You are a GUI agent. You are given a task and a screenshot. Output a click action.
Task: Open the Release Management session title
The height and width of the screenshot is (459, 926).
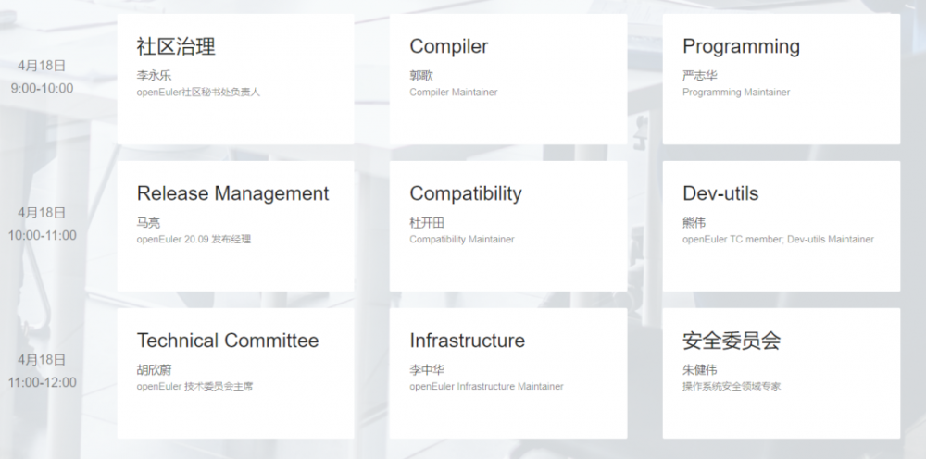pyautogui.click(x=232, y=193)
